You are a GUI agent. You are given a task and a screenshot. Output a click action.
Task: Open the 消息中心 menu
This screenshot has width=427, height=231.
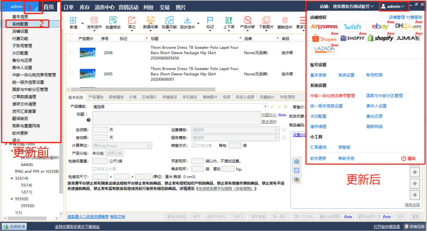(x=104, y=7)
